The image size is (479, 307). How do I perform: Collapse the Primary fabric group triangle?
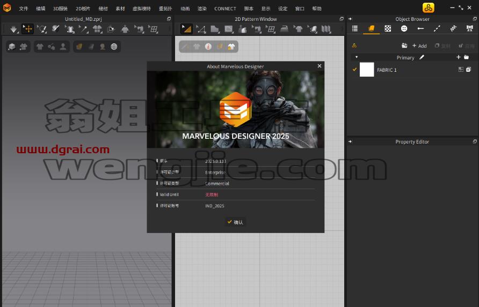click(357, 57)
